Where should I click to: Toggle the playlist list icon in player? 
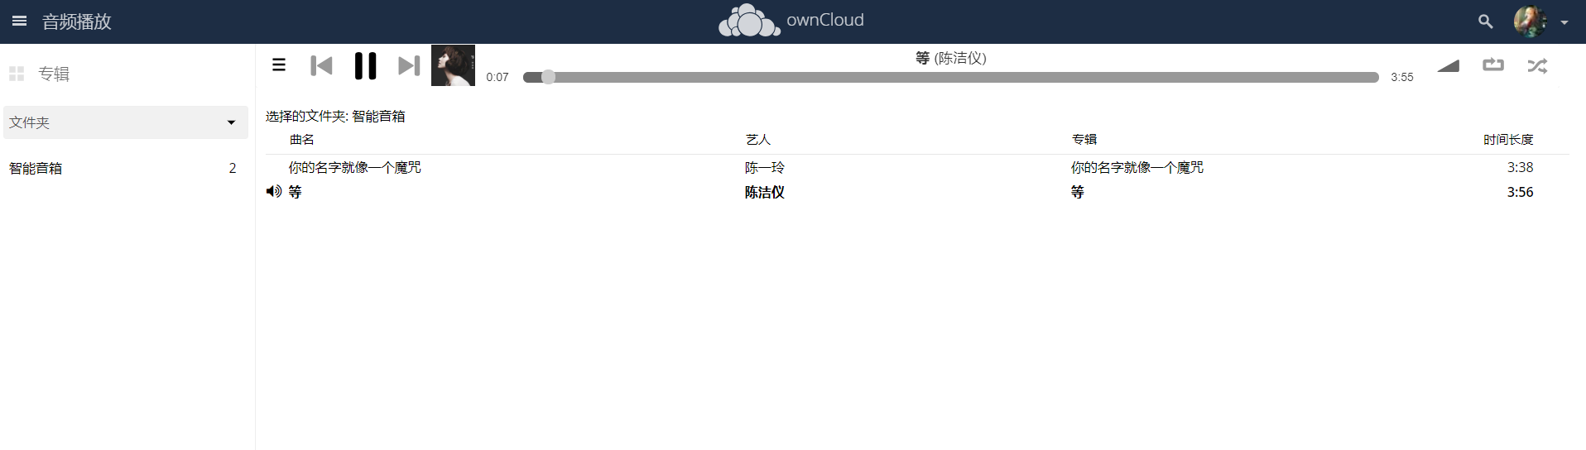[279, 65]
